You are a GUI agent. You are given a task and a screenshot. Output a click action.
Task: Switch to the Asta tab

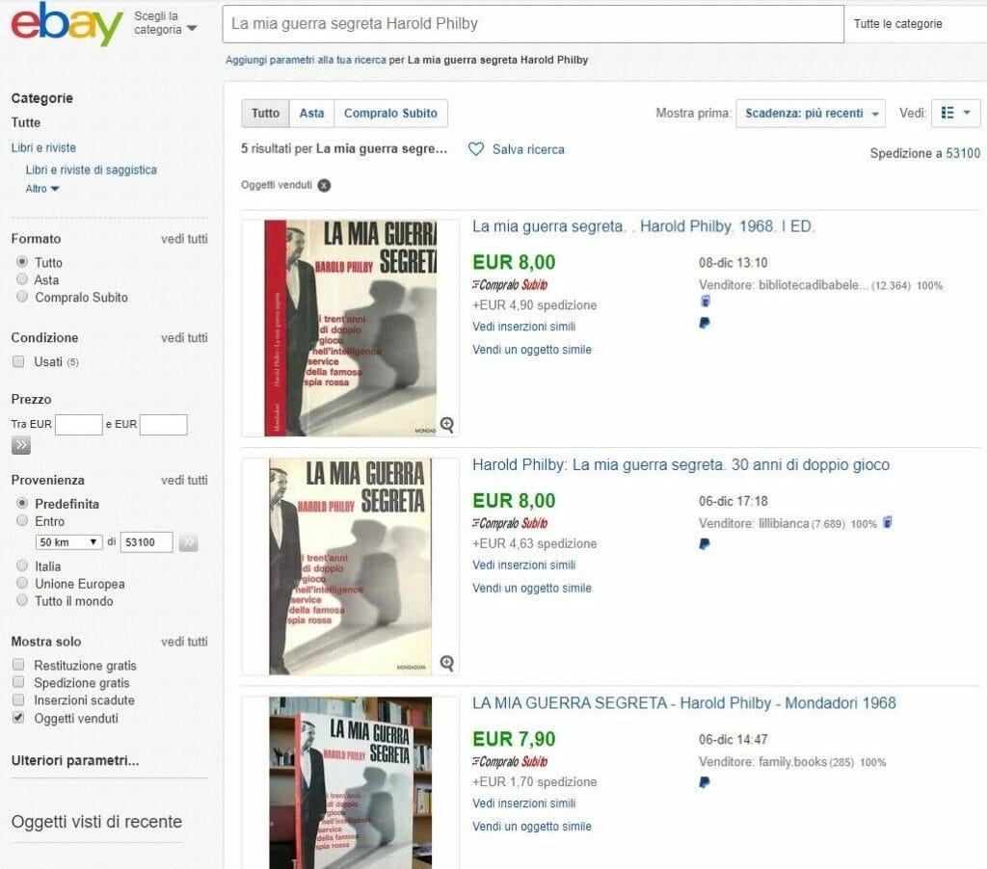point(311,114)
